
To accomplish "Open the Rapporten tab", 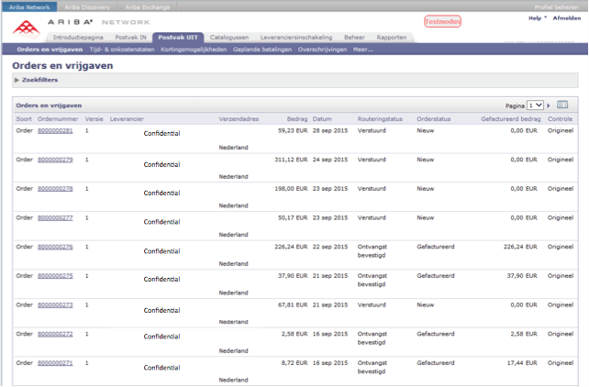I will pyautogui.click(x=392, y=38).
